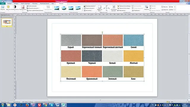Screen dimensions: 190x107
Task: Click the 'Песочный' label text
Action: coord(71,79)
